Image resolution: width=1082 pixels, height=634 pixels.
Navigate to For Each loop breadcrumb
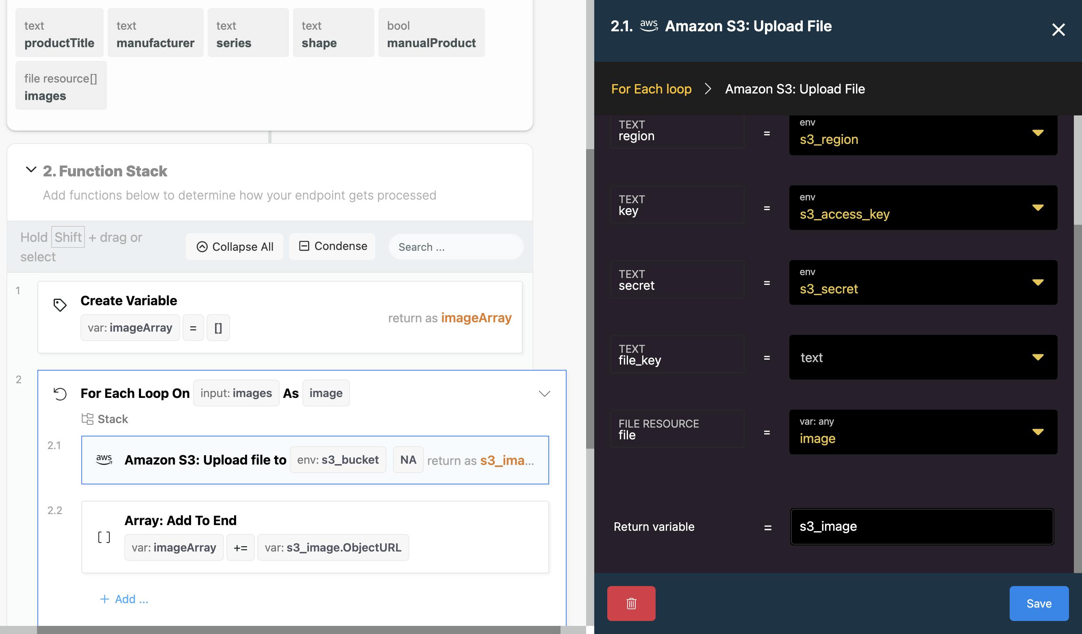(651, 89)
